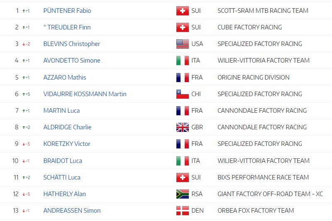Screen dimensions: 332x221
Task: Click the green up-5 indicator for Vidaurre
Action: 26,94
